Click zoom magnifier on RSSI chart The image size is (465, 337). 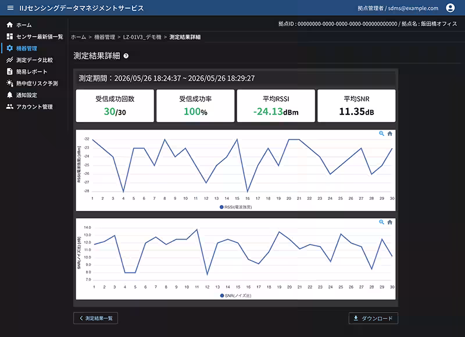pos(382,134)
